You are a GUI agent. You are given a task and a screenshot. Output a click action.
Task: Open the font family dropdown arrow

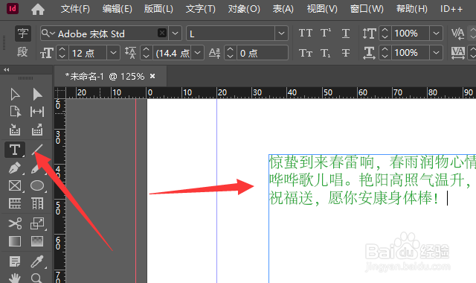pyautogui.click(x=176, y=33)
